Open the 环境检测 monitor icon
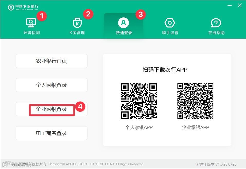 (x=31, y=23)
